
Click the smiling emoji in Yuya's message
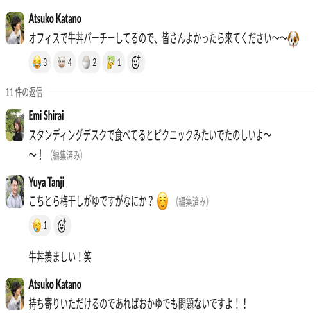tap(162, 201)
